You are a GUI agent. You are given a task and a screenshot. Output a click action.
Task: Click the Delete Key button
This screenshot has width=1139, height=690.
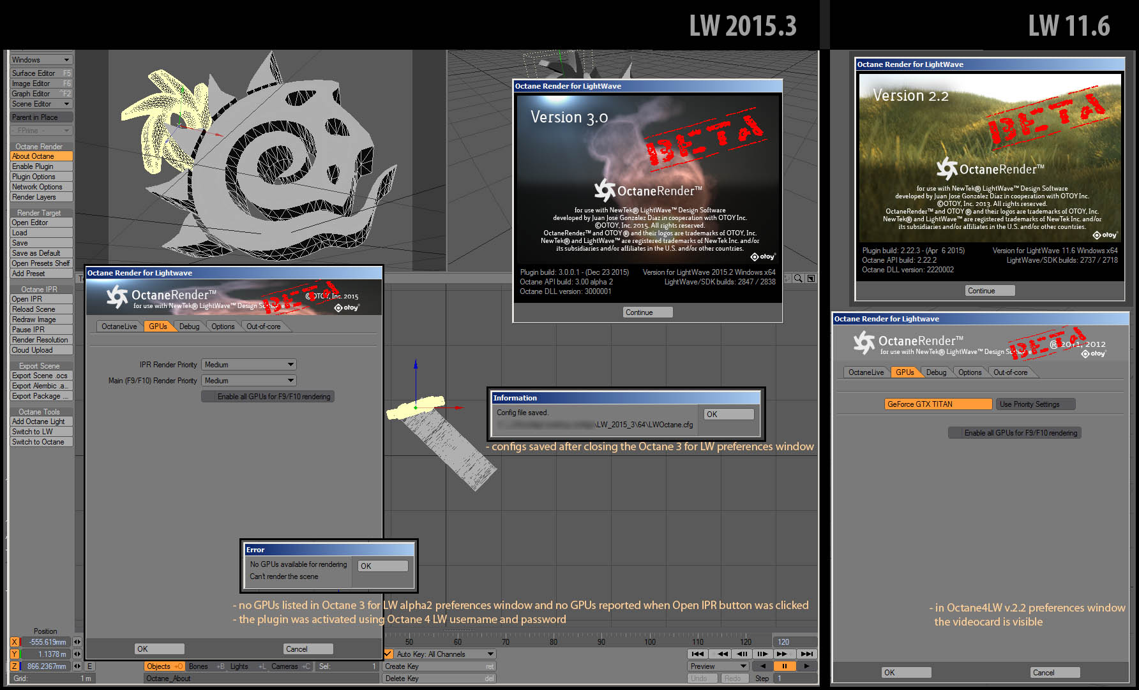(x=439, y=679)
